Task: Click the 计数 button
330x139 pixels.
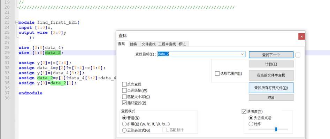Action: coord(271,64)
